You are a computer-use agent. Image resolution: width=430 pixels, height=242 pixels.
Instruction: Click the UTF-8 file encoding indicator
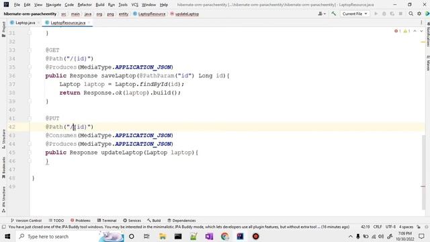(x=390, y=227)
